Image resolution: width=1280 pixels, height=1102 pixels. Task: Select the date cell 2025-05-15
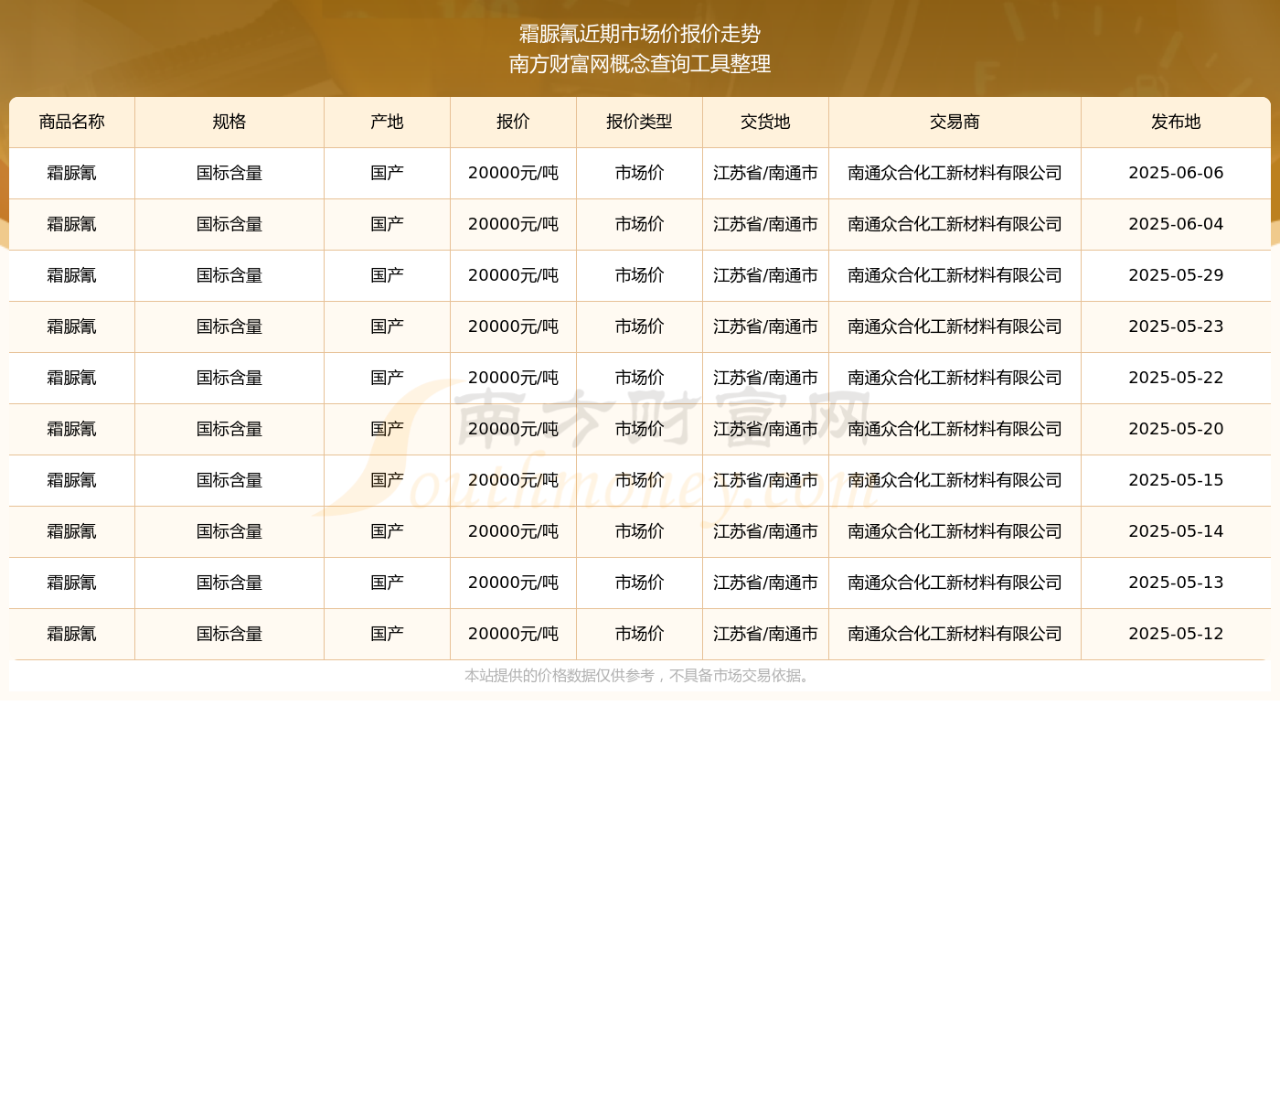pyautogui.click(x=1176, y=480)
